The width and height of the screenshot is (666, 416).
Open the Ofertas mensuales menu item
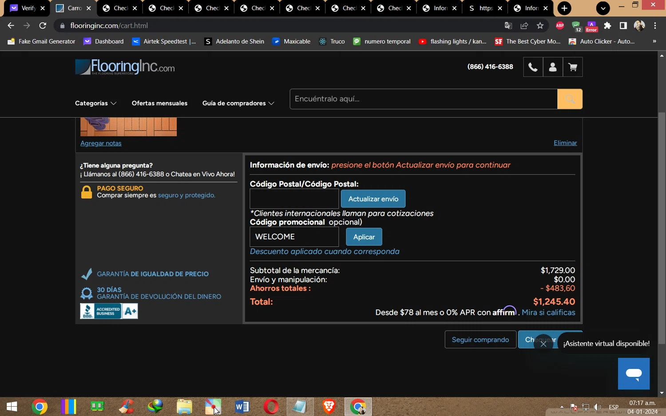[x=159, y=103]
